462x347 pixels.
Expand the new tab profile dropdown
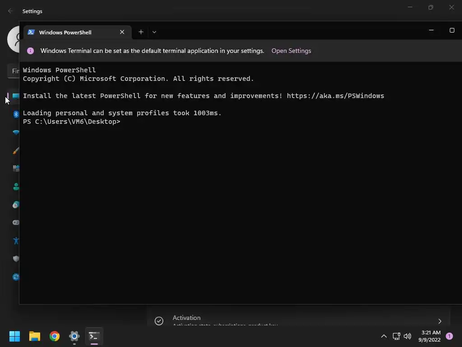154,32
